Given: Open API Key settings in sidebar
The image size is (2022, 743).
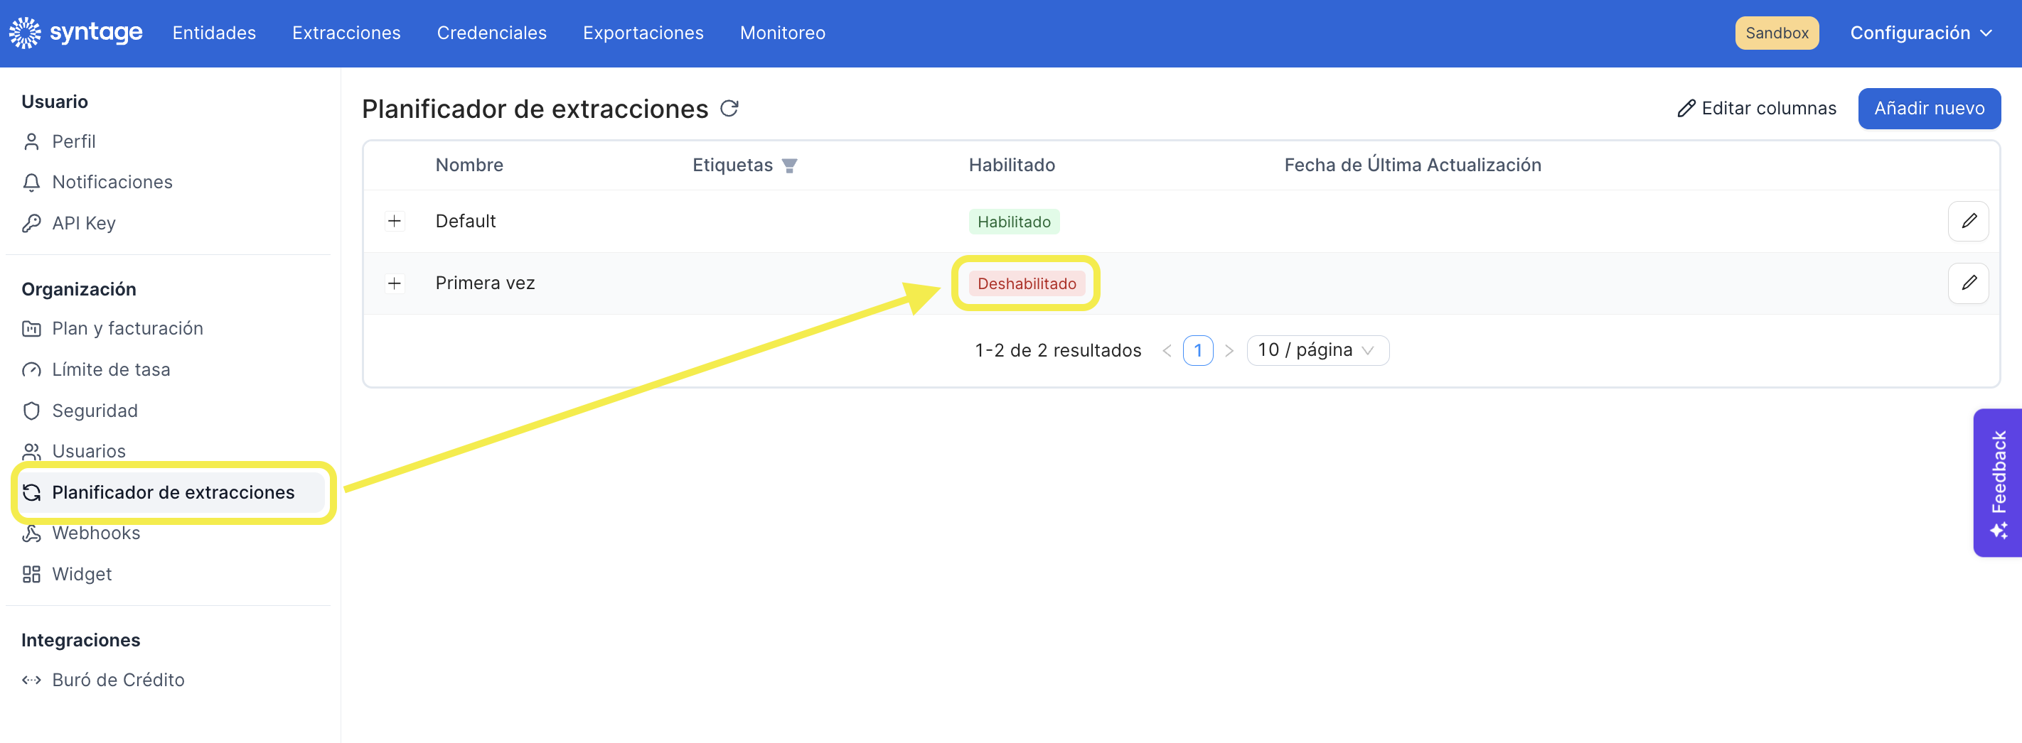Looking at the screenshot, I should click(83, 224).
